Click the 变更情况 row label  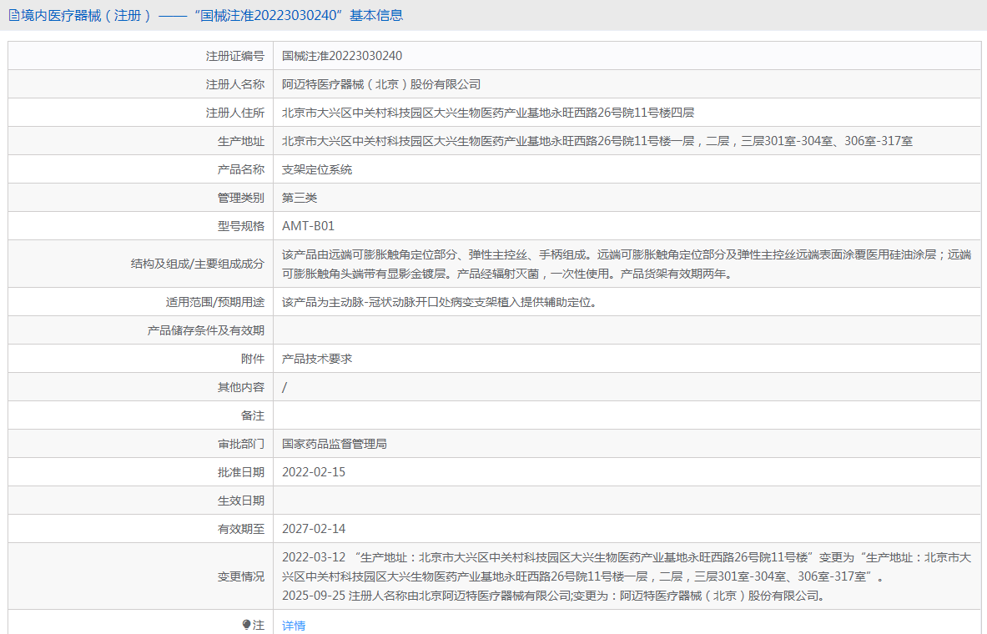pos(241,576)
